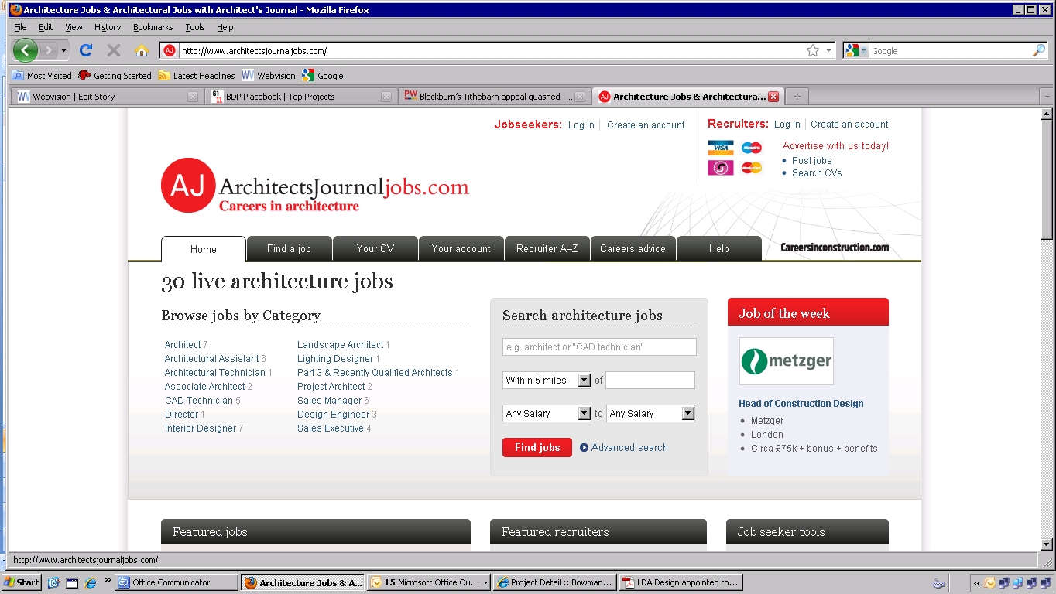The height and width of the screenshot is (594, 1056).
Task: Browse Landscape Architect jobs category
Action: point(340,344)
